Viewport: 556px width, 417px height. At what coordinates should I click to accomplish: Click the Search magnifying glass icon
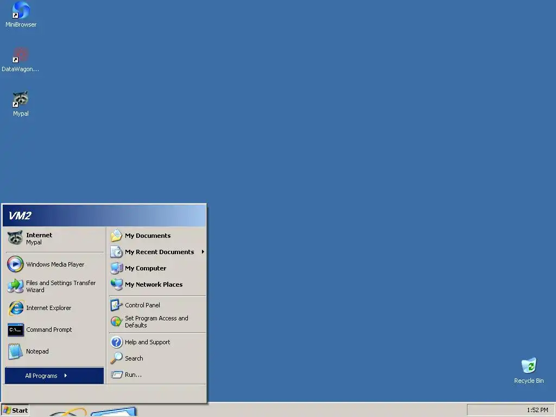(x=116, y=358)
